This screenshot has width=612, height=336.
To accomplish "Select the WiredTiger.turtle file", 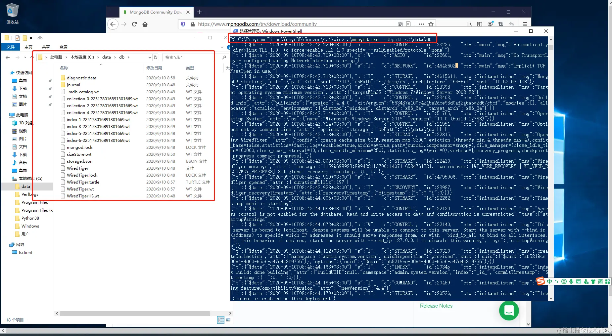I will pos(83,182).
